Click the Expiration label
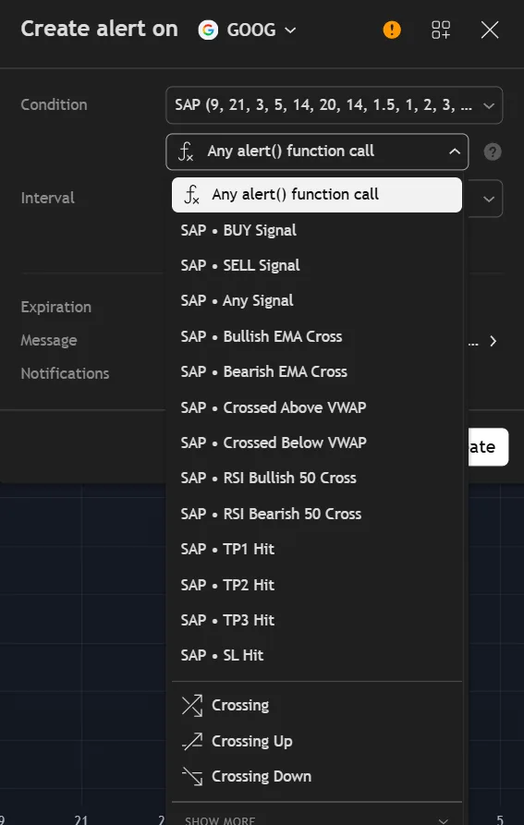Screen dimensions: 524x825 tap(55, 308)
